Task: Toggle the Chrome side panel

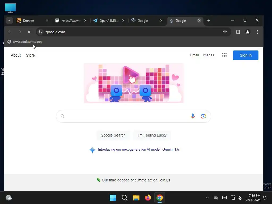Action: (238, 32)
